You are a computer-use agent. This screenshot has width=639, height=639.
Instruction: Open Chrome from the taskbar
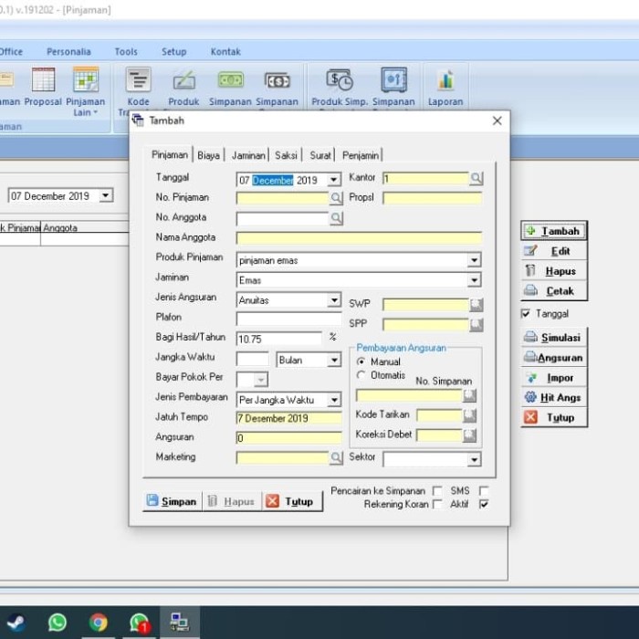click(99, 623)
